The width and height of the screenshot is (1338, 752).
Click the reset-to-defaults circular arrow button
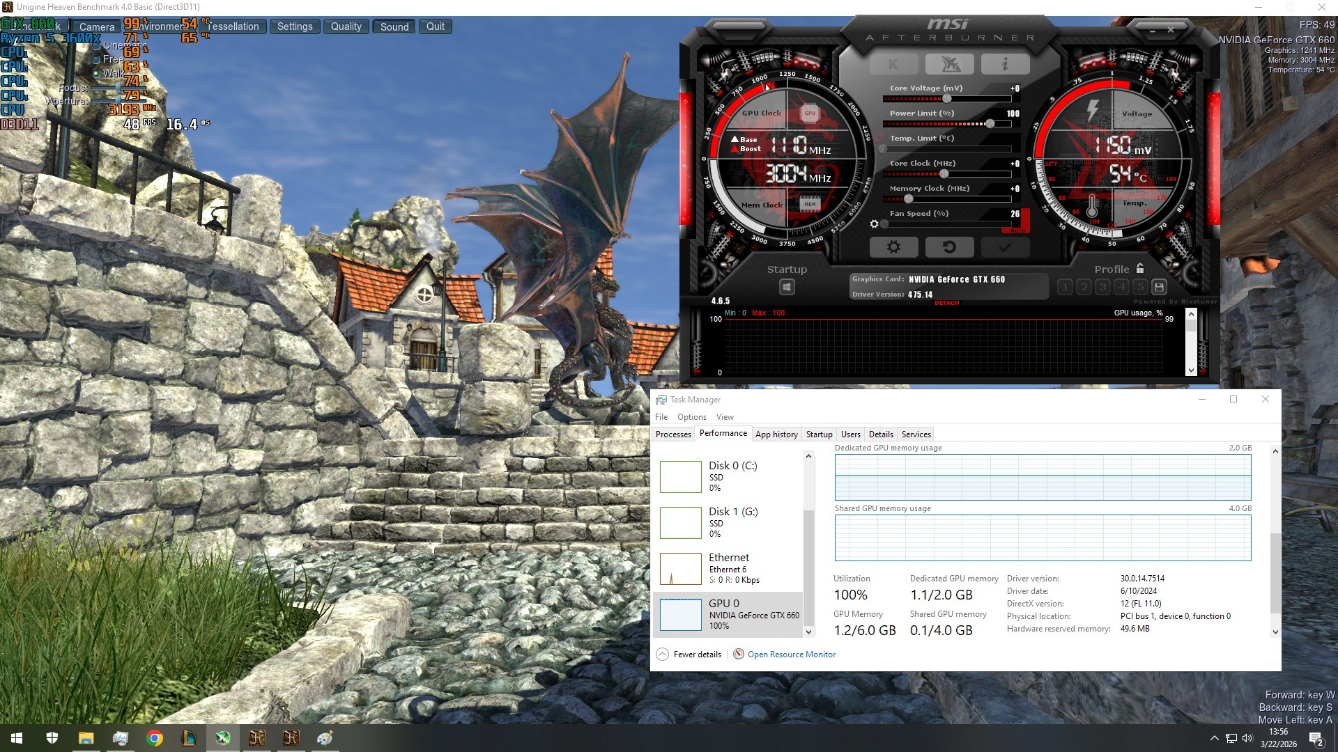948,247
